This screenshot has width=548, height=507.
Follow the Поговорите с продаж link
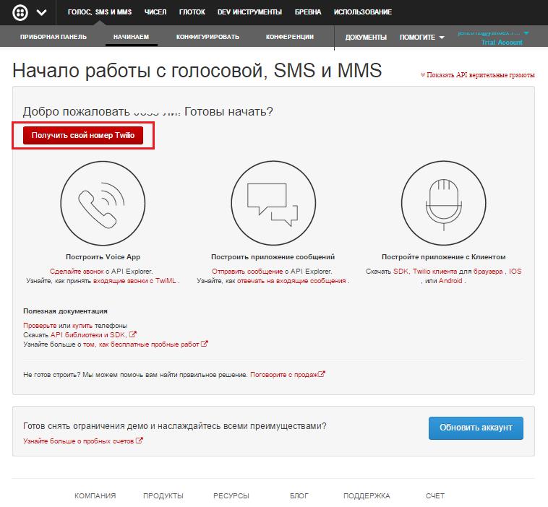coord(284,374)
